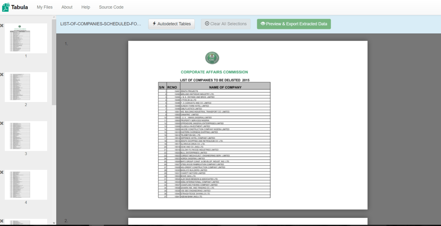Remove page 1 using its X icon
Viewport: 441px width, 226px height.
click(2, 26)
